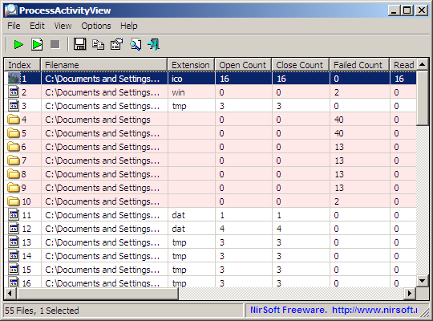This screenshot has width=433, height=321.
Task: Open the Properties toolbar icon
Action: 116,44
